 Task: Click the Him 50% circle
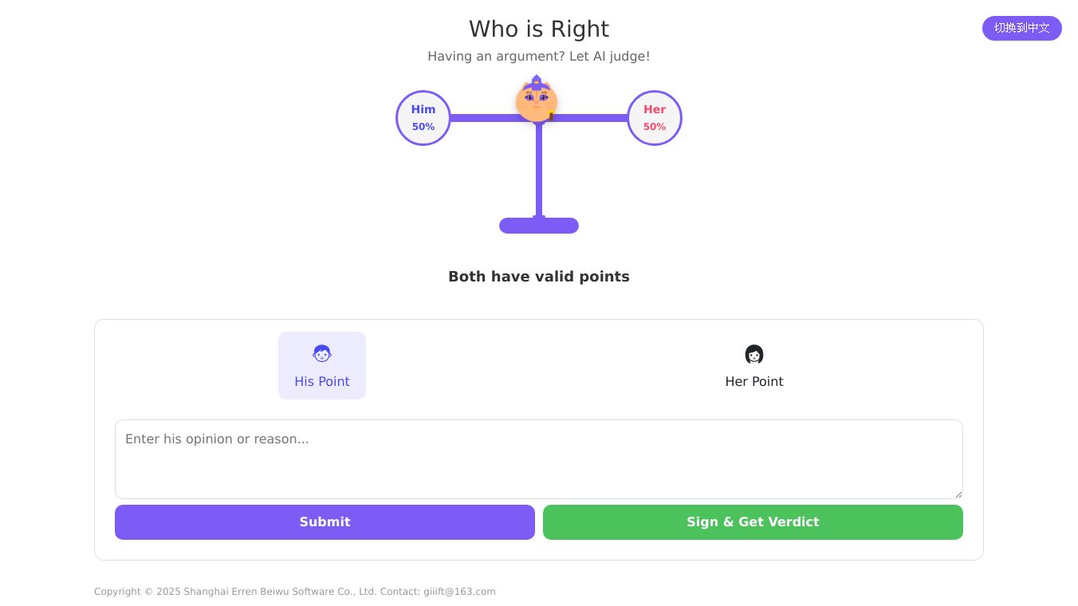coord(423,118)
